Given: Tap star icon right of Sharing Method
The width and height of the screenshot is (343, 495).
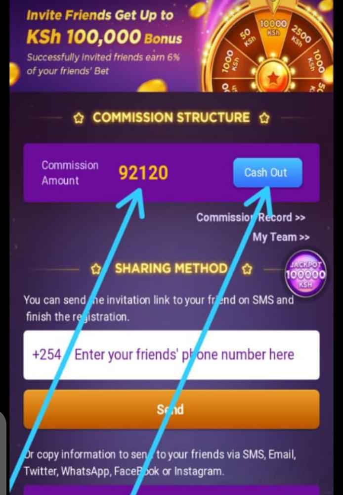Looking at the screenshot, I should tap(247, 269).
